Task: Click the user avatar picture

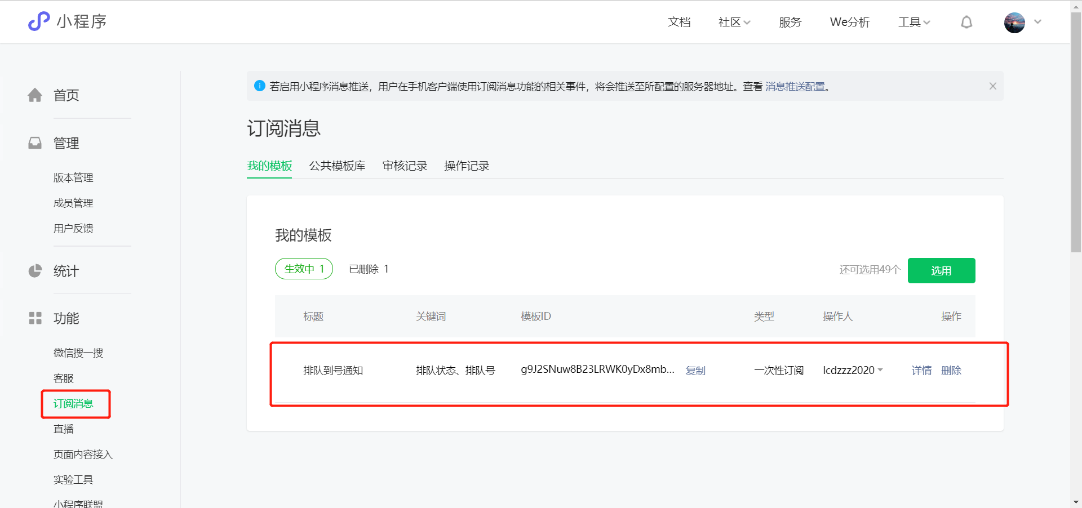Action: click(x=1014, y=23)
